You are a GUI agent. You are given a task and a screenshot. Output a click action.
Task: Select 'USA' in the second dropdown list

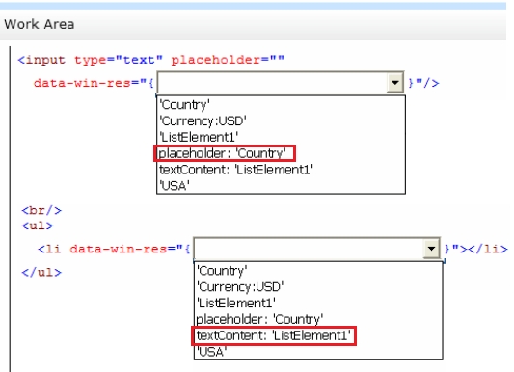[x=212, y=352]
